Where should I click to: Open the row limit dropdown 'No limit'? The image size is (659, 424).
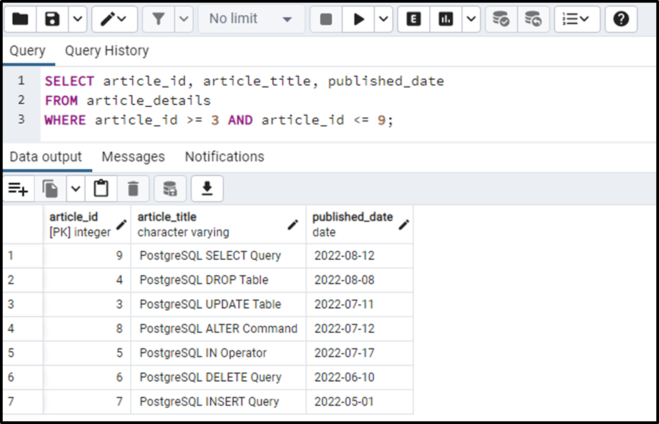[251, 19]
